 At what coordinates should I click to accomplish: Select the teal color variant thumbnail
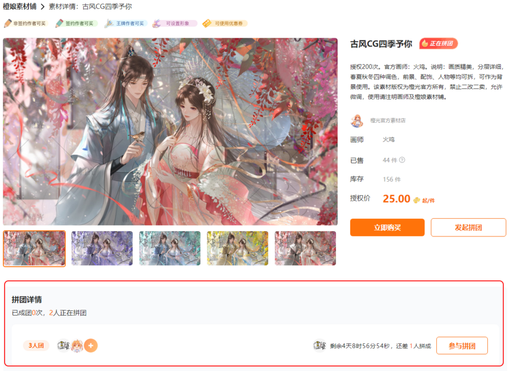170,248
